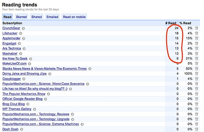Remove the Copyblogger subscription via its trash icon
This screenshot has width=204, height=132.
pyautogui.click(x=197, y=79)
